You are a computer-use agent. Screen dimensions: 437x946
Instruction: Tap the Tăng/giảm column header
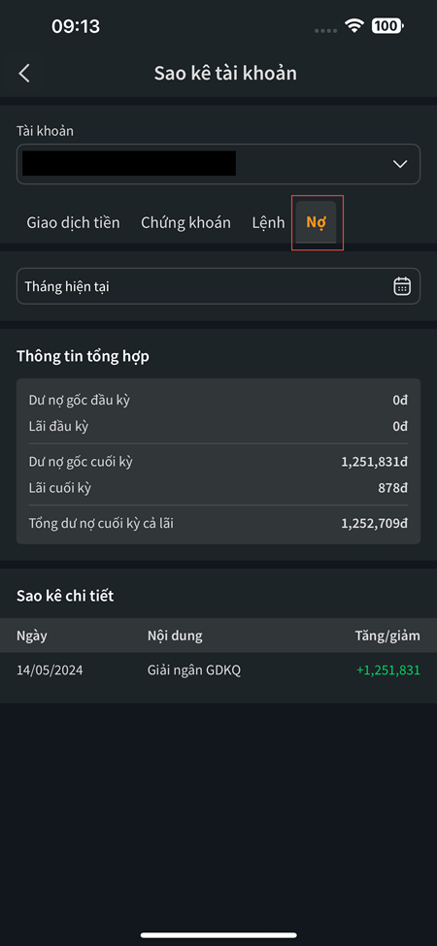(387, 636)
